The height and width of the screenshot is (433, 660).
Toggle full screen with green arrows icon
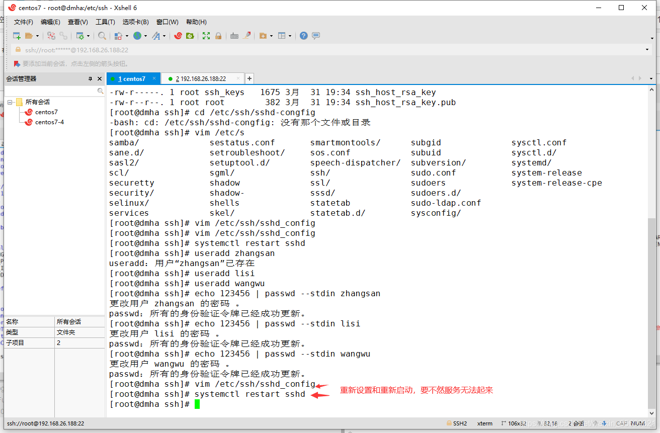click(206, 36)
